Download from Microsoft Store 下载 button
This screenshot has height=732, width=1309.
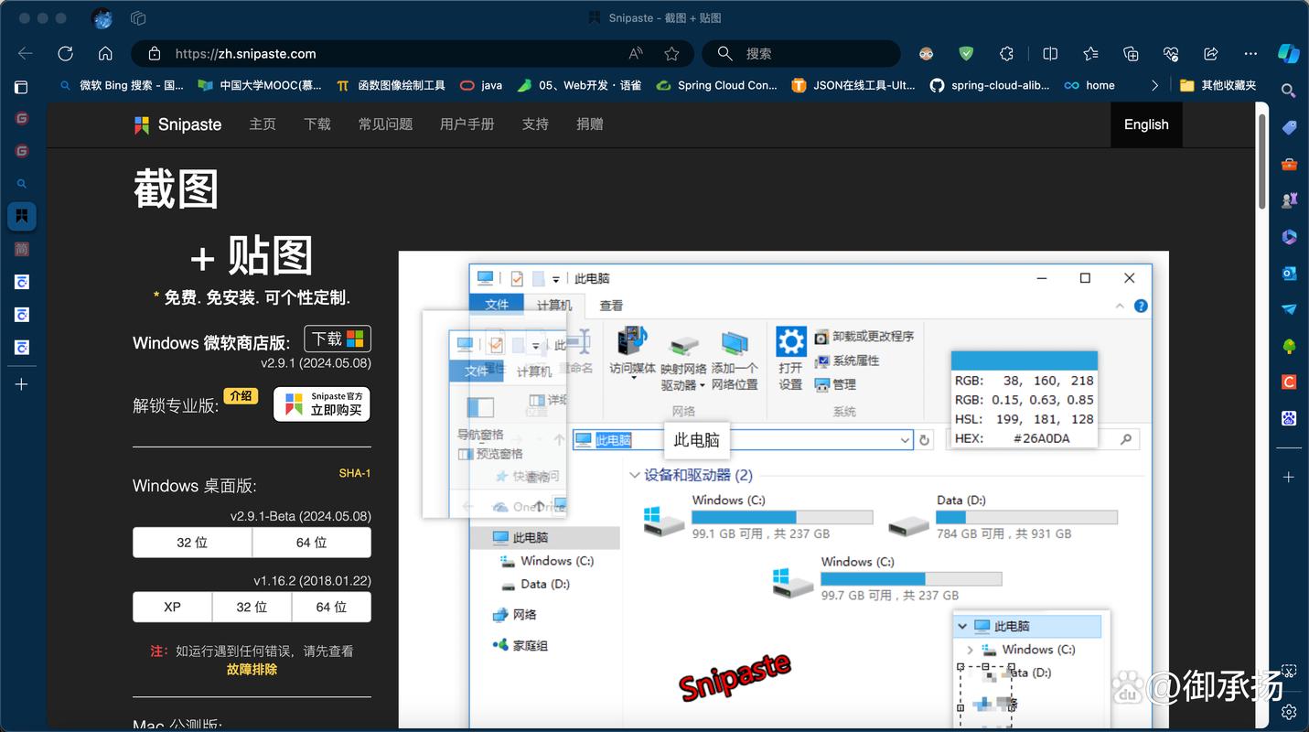point(338,339)
